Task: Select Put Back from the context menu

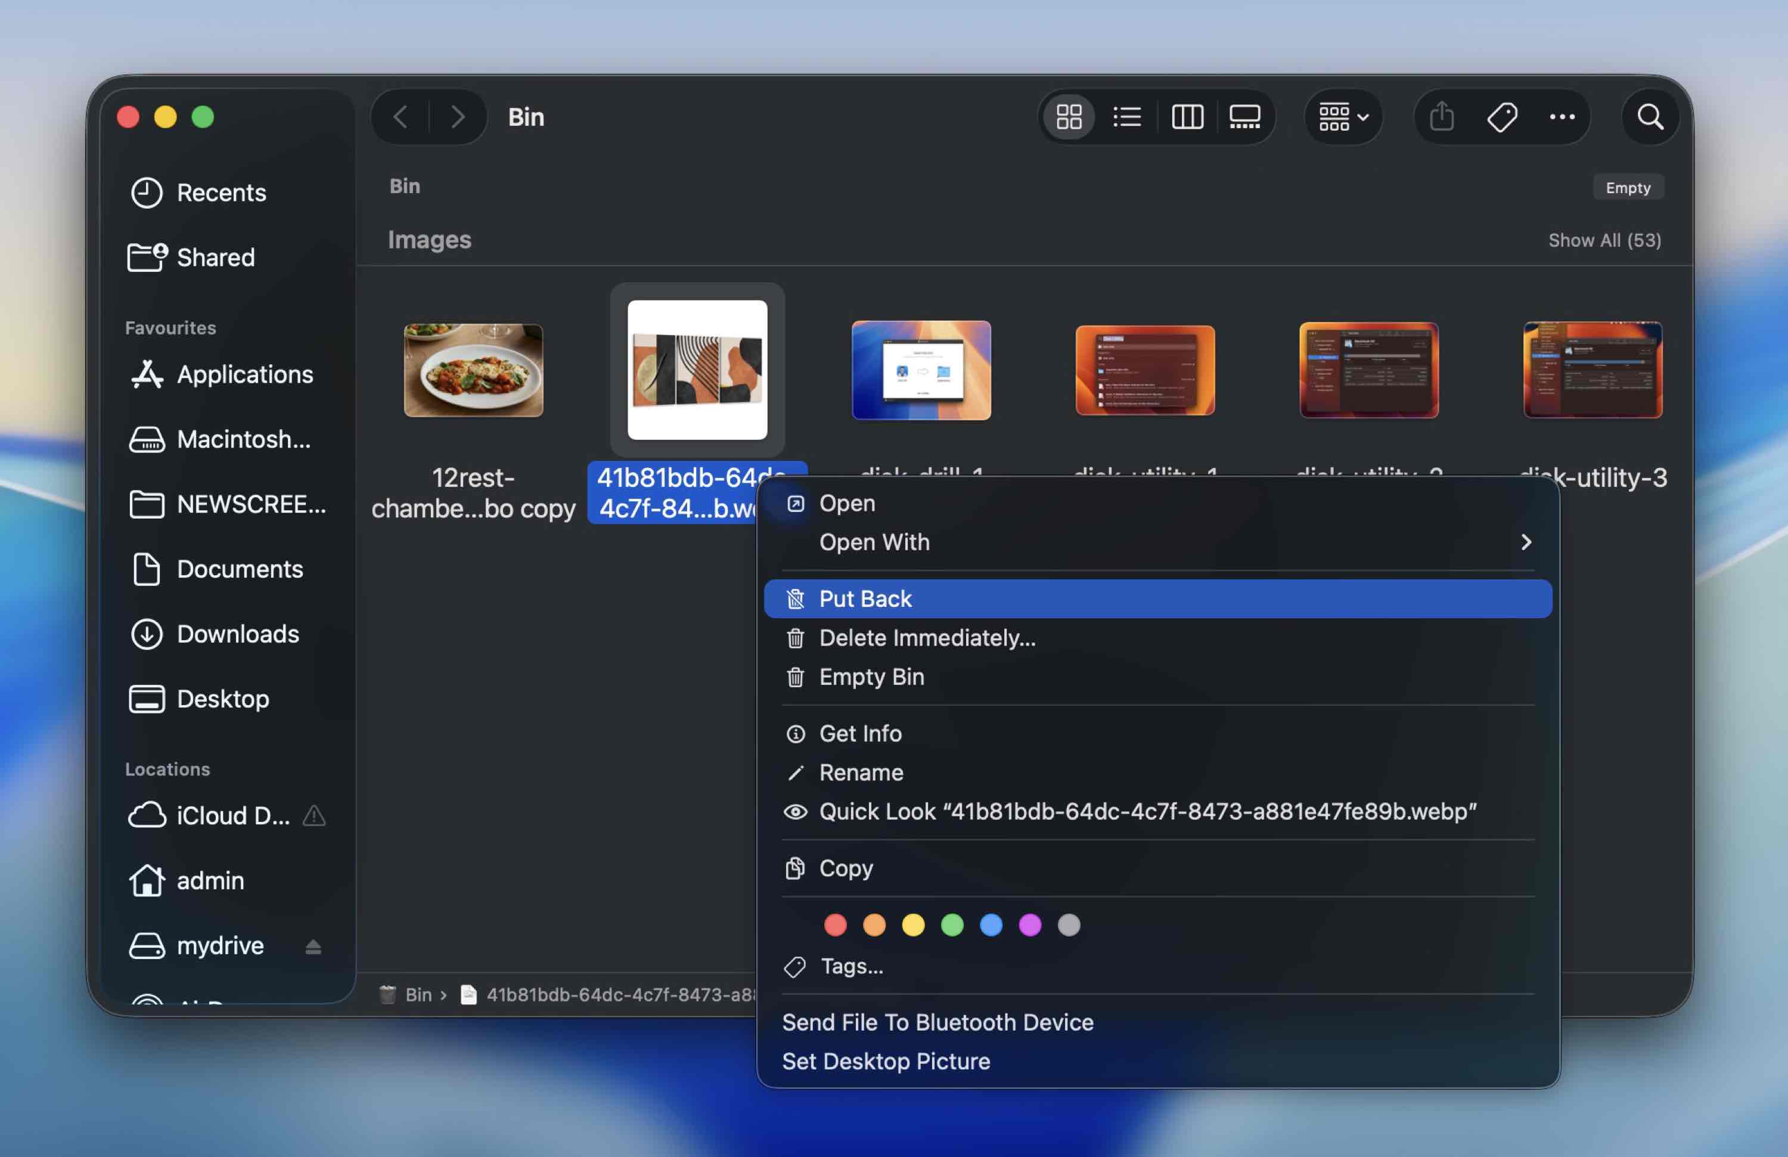Action: click(x=865, y=598)
